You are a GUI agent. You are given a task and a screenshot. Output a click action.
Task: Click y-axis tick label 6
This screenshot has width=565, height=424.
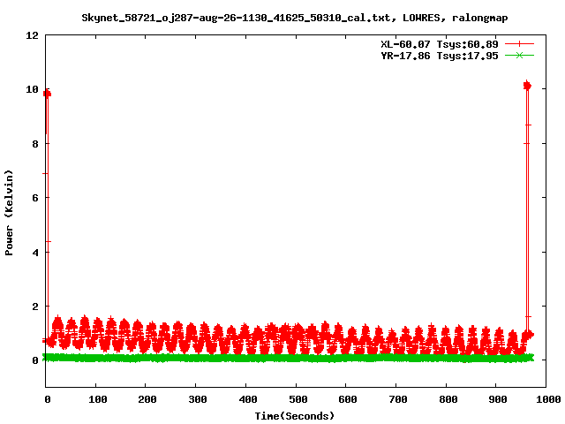pyautogui.click(x=35, y=198)
